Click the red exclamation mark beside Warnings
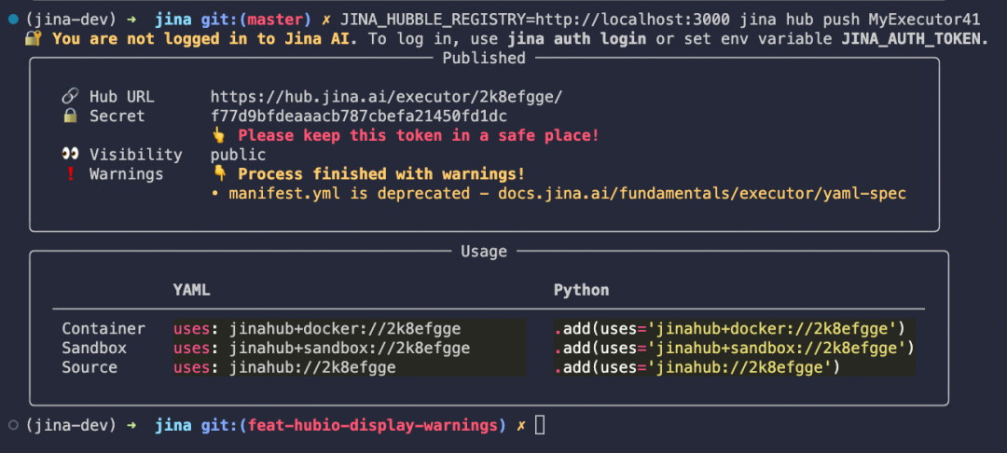Image resolution: width=1007 pixels, height=453 pixels. [70, 174]
